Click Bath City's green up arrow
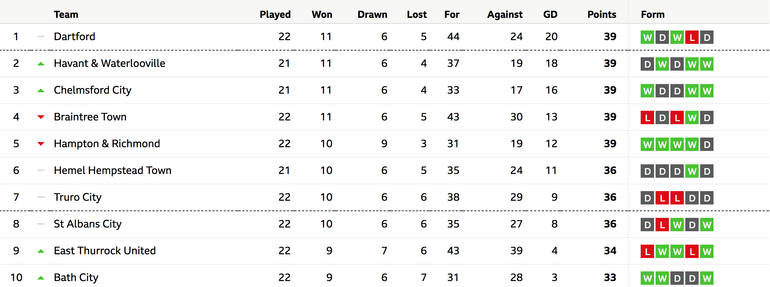 [x=41, y=278]
